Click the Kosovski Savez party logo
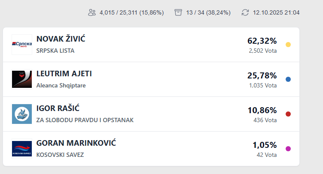Image resolution: width=323 pixels, height=174 pixels. (x=22, y=149)
